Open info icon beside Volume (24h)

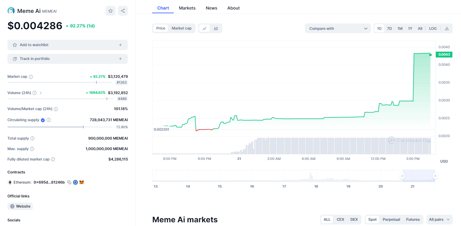click(x=34, y=93)
